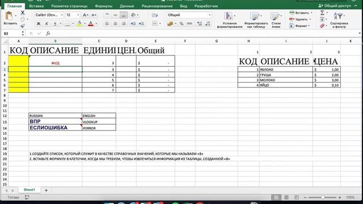Image resolution: width=363 pixels, height=204 pixels.
Task: Apply red font color A
Action: point(91,24)
